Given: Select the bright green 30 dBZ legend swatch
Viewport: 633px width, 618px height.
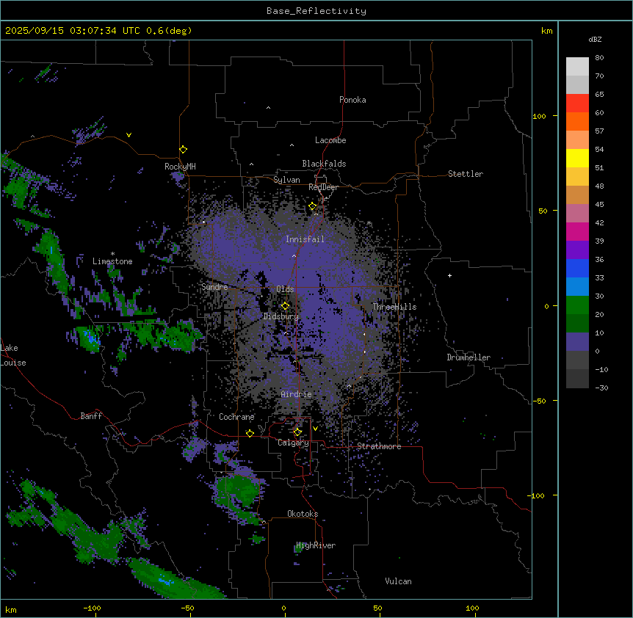Looking at the screenshot, I should coord(577,305).
